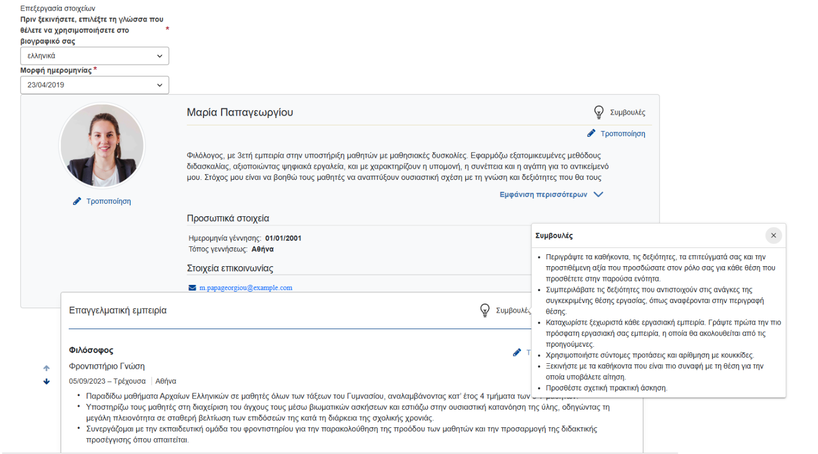This screenshot has width=818, height=454.
Task: Click the Τόπος γεννήσεως value Αθήνα
Action: click(263, 249)
